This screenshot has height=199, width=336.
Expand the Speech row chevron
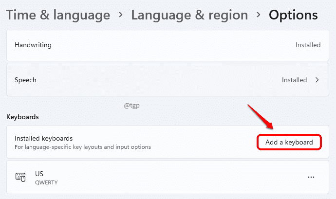tap(317, 80)
